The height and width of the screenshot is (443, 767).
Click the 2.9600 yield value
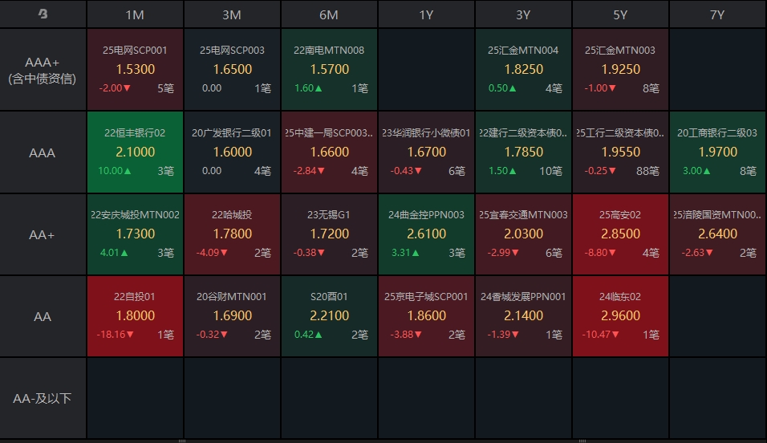point(620,315)
